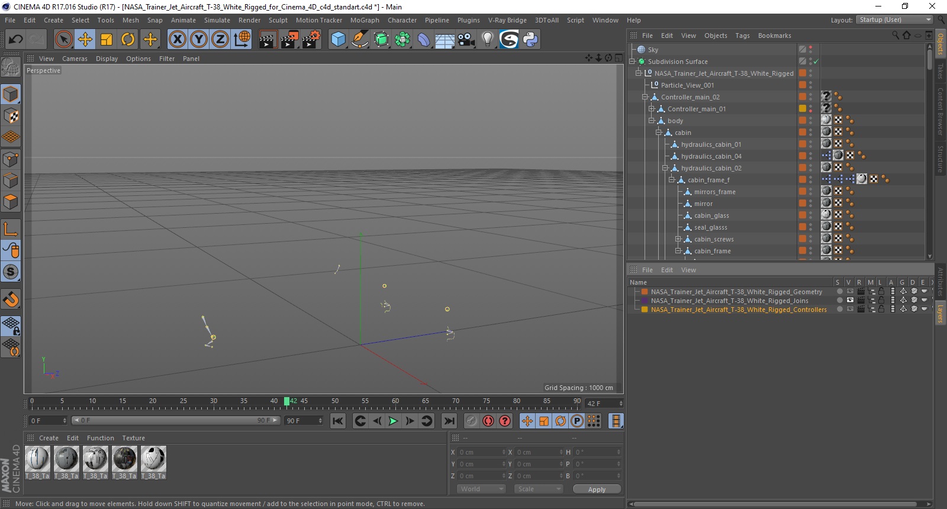
Task: Add a Subdivision Surface generator
Action: tap(381, 40)
